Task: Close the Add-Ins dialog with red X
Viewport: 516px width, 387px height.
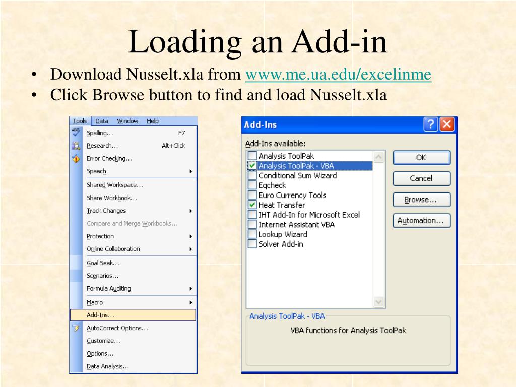Action: 447,124
